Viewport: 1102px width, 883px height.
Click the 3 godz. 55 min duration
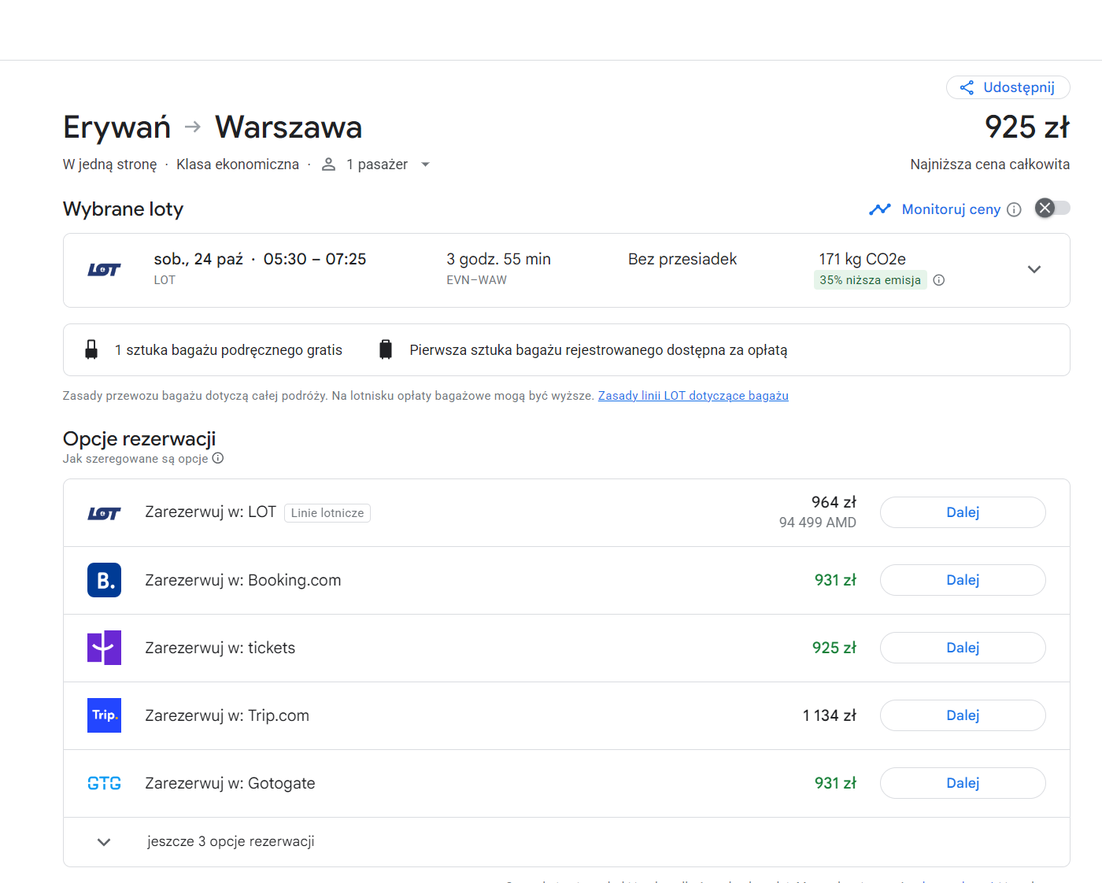(x=498, y=259)
